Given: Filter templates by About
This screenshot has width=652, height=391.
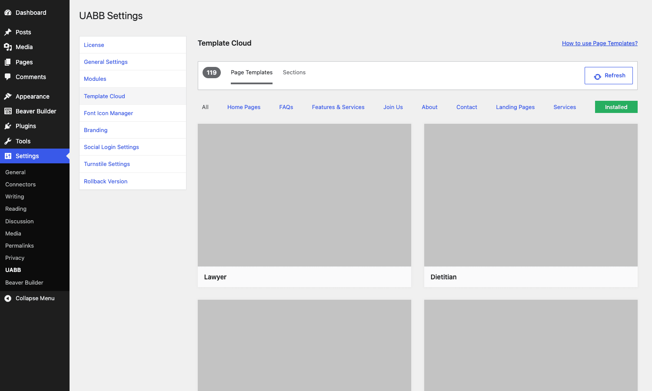Looking at the screenshot, I should click(429, 107).
